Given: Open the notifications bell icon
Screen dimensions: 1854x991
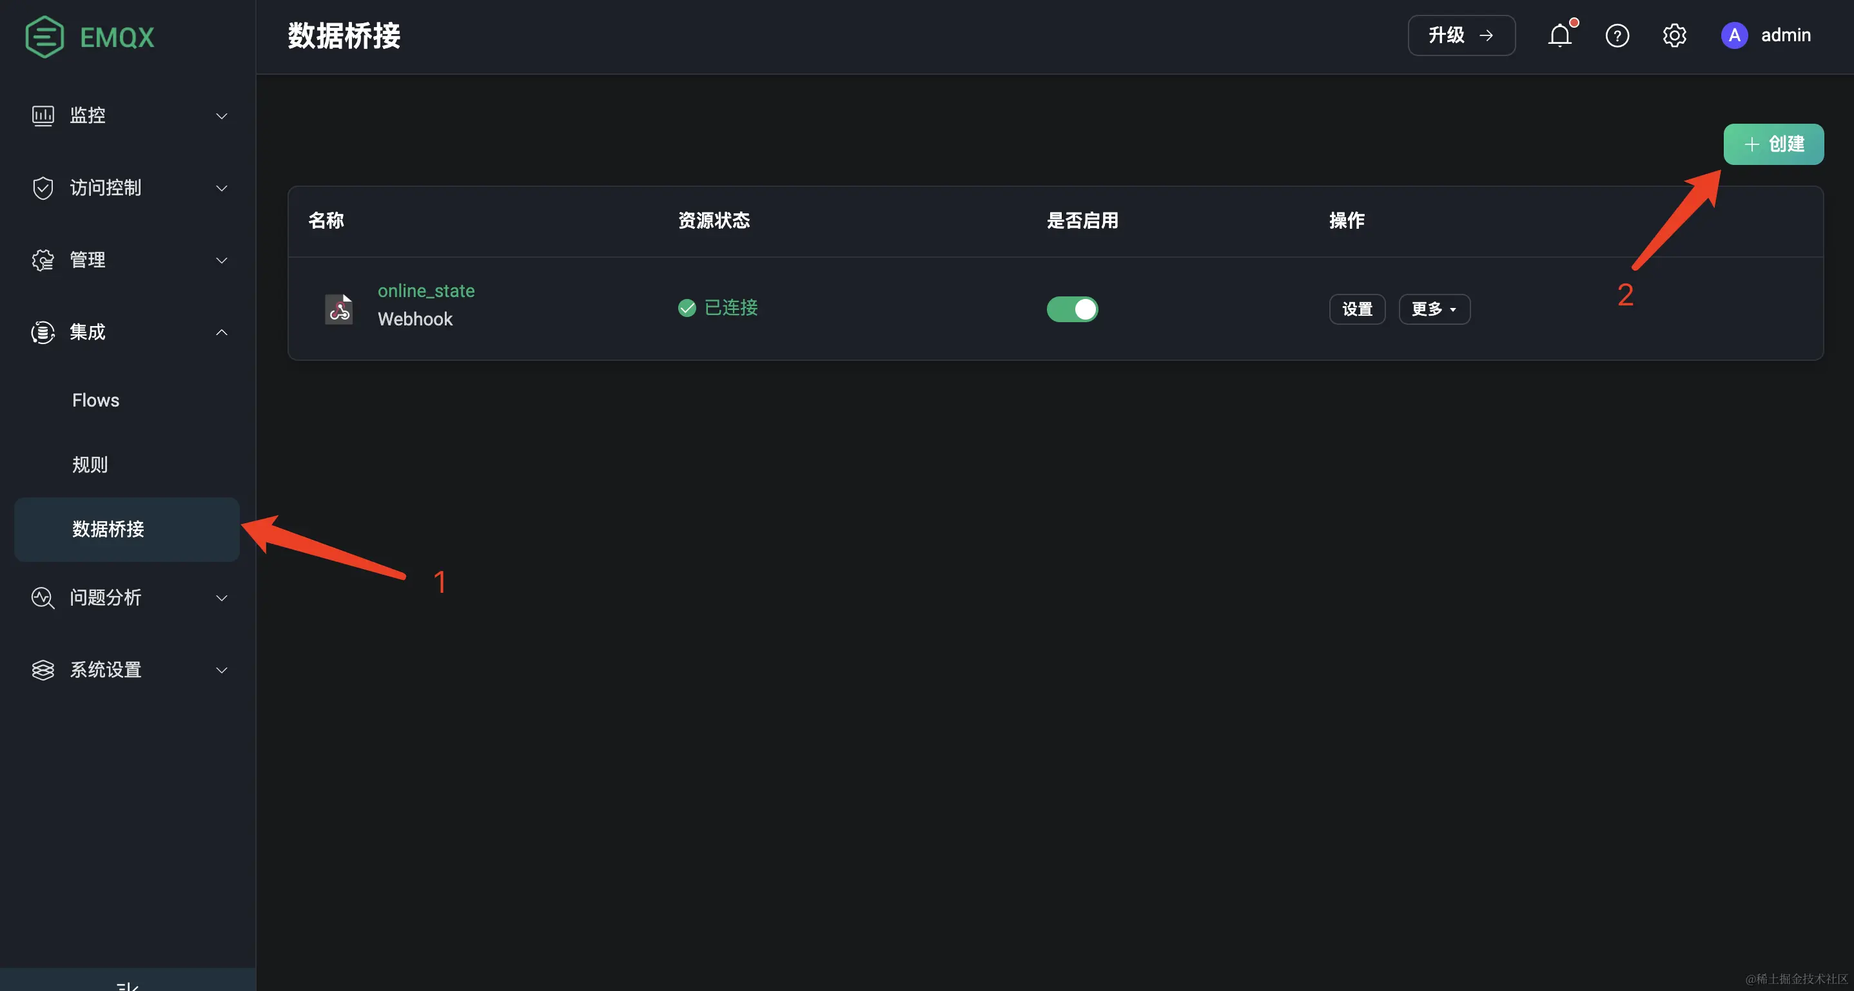Looking at the screenshot, I should tap(1559, 35).
